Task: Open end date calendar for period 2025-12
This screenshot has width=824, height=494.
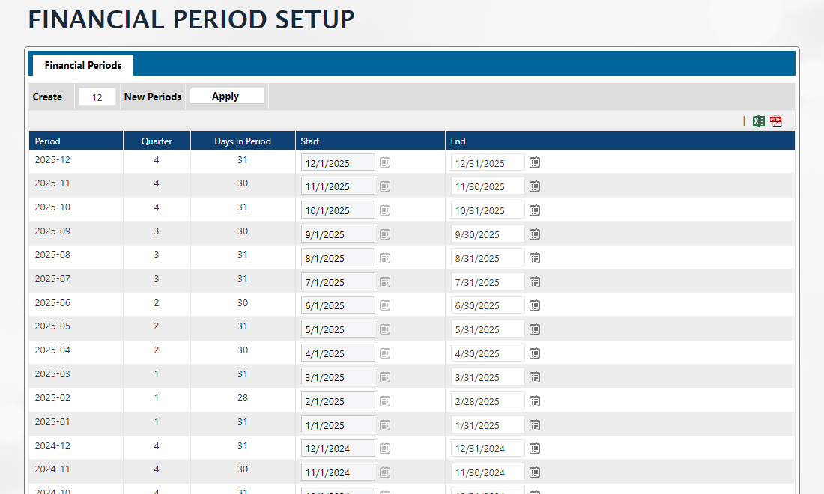Action: click(535, 162)
